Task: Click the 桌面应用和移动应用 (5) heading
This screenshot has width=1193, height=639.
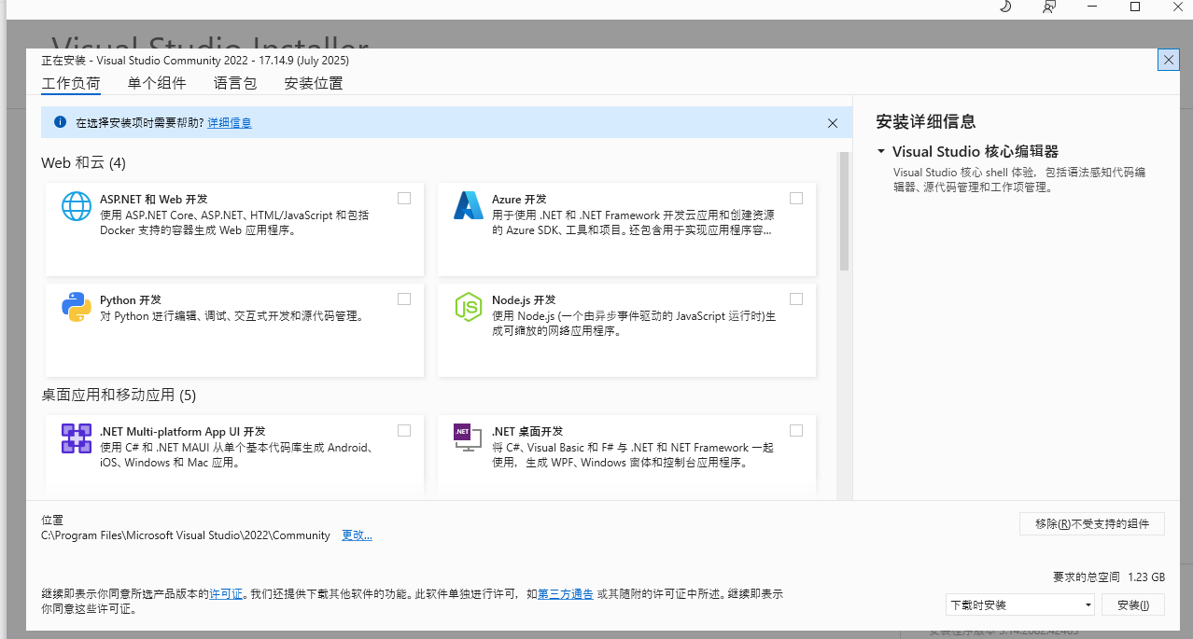Action: pyautogui.click(x=119, y=395)
